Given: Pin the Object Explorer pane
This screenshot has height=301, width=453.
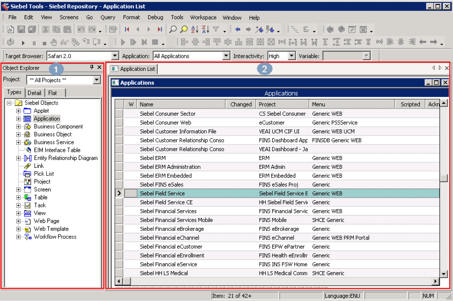Looking at the screenshot, I should point(92,67).
